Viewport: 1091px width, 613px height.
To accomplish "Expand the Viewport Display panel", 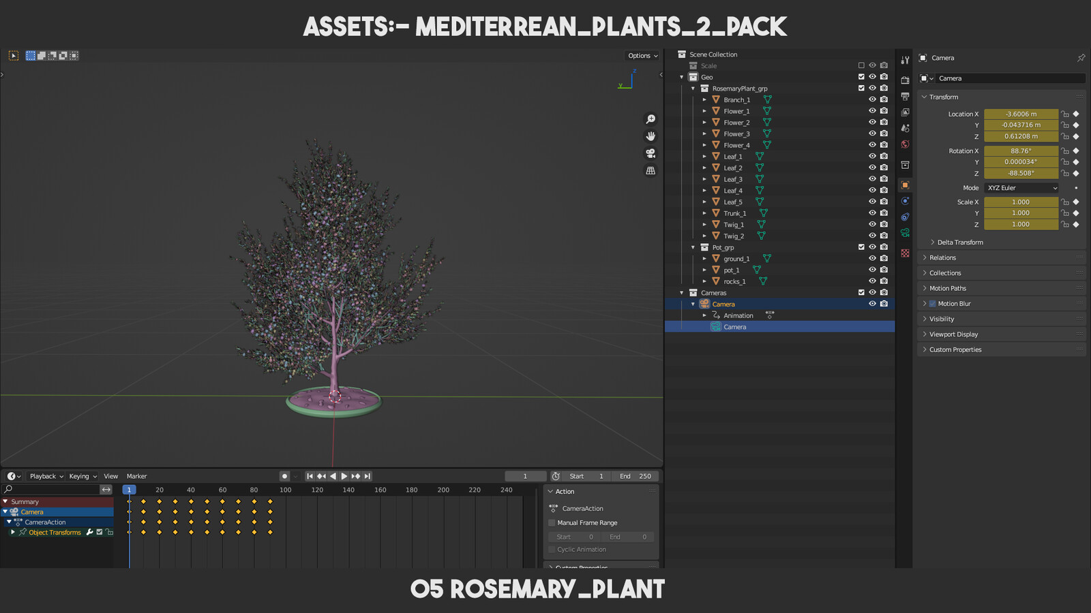I will (924, 334).
